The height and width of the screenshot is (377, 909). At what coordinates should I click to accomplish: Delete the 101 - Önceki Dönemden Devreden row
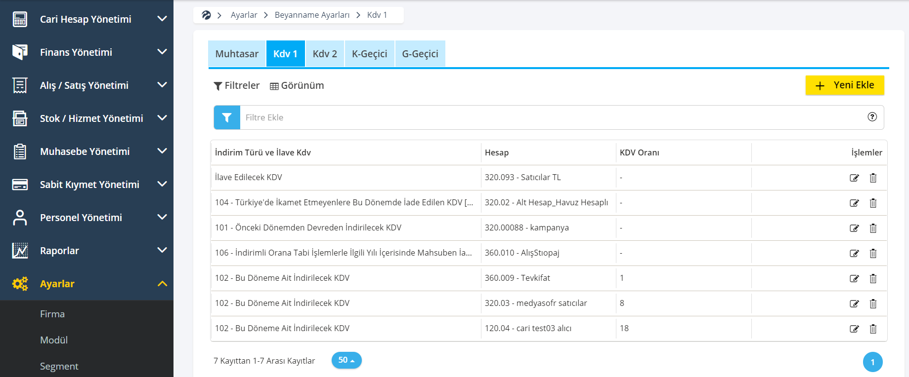tap(873, 228)
